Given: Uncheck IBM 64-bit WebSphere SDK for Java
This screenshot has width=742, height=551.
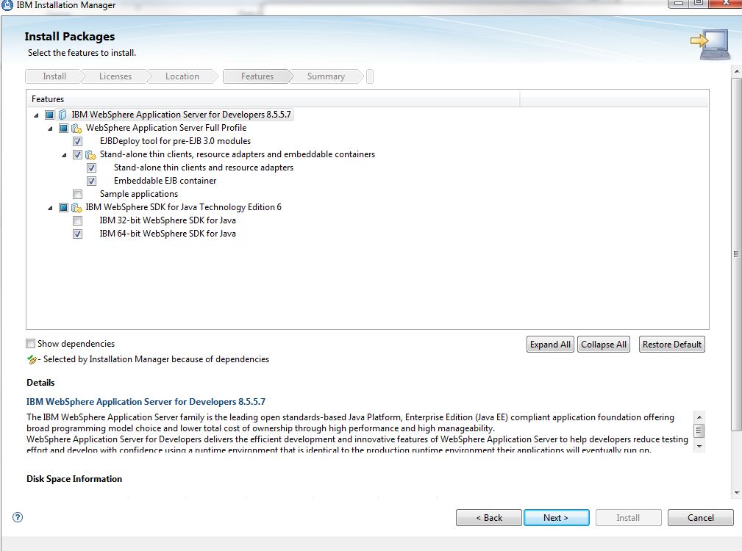Looking at the screenshot, I should (78, 234).
